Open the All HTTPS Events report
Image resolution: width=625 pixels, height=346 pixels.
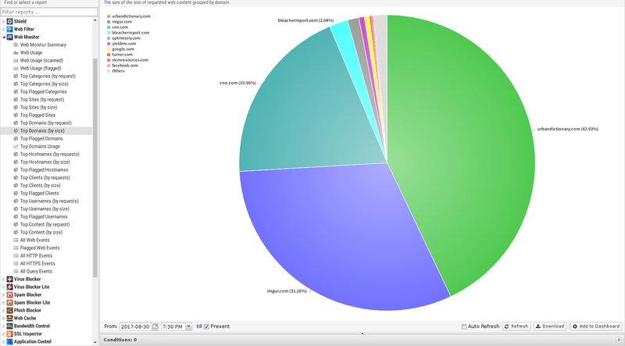point(37,263)
